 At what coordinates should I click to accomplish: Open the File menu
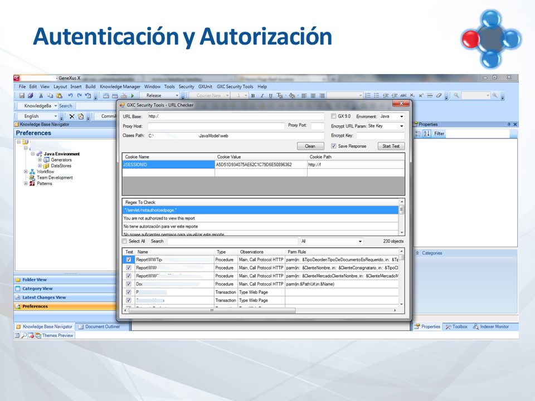click(x=22, y=87)
